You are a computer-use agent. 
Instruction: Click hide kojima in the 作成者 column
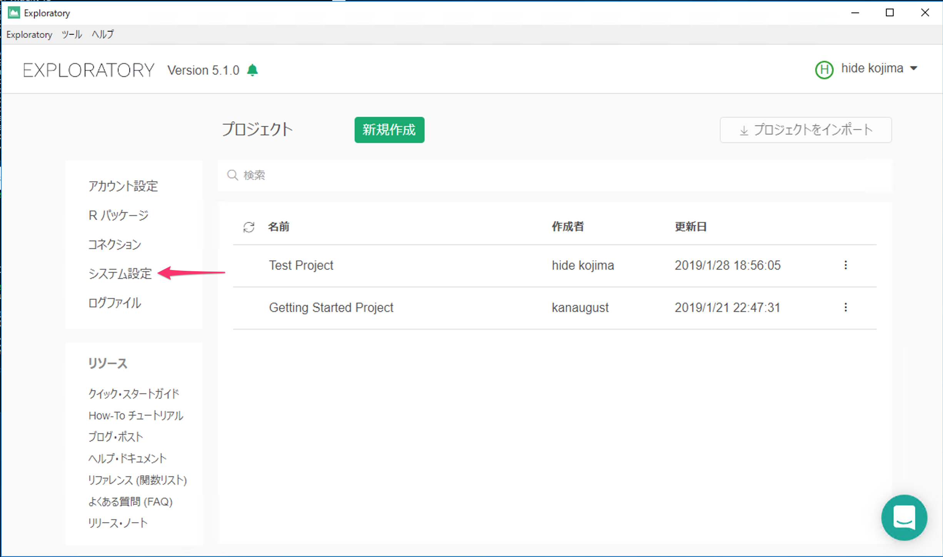[583, 265]
